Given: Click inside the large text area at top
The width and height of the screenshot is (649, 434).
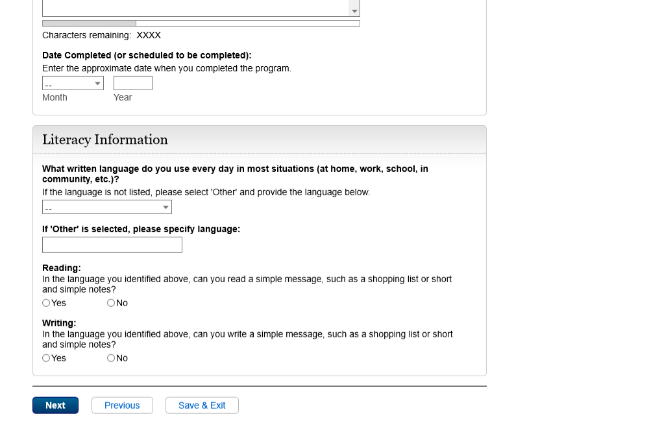Looking at the screenshot, I should tap(195, 8).
